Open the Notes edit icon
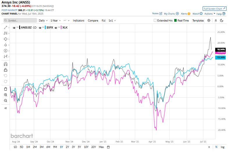 tap(161, 13)
